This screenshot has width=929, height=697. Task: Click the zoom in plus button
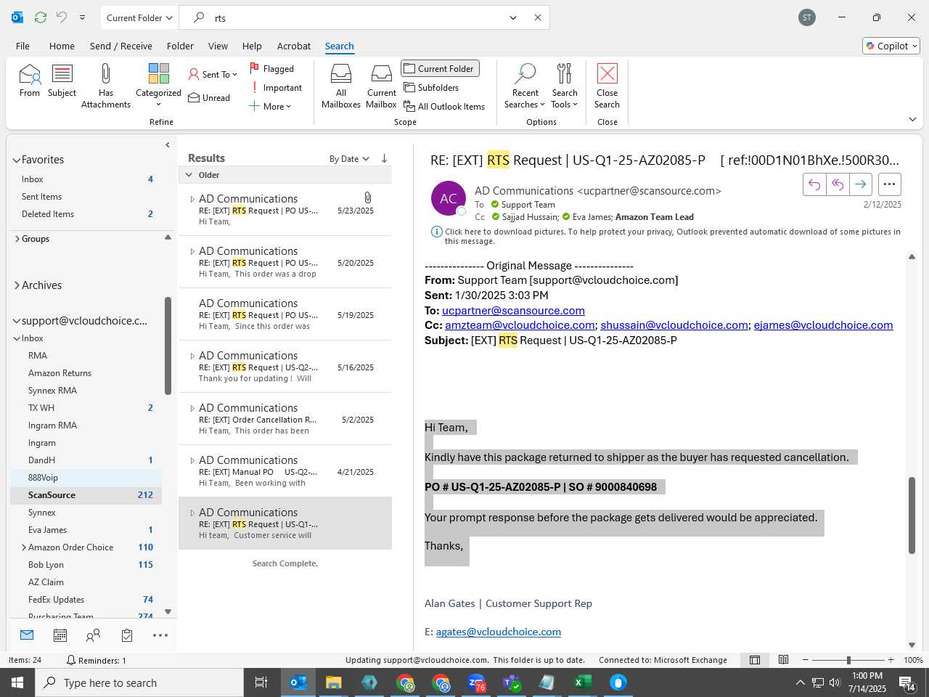pyautogui.click(x=891, y=660)
